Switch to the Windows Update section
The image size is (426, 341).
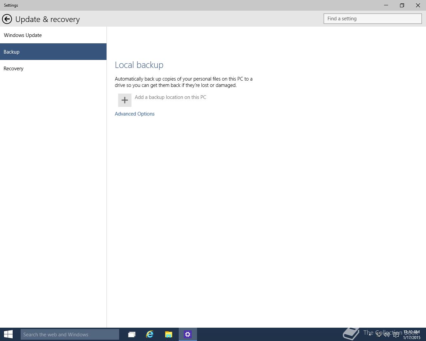point(53,35)
